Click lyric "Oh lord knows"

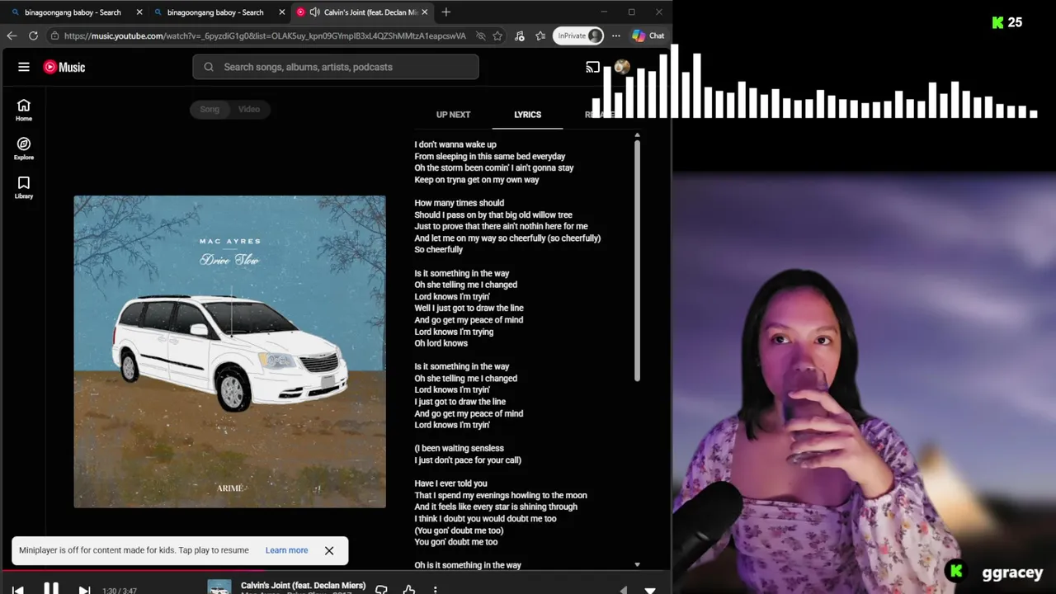[x=441, y=343]
